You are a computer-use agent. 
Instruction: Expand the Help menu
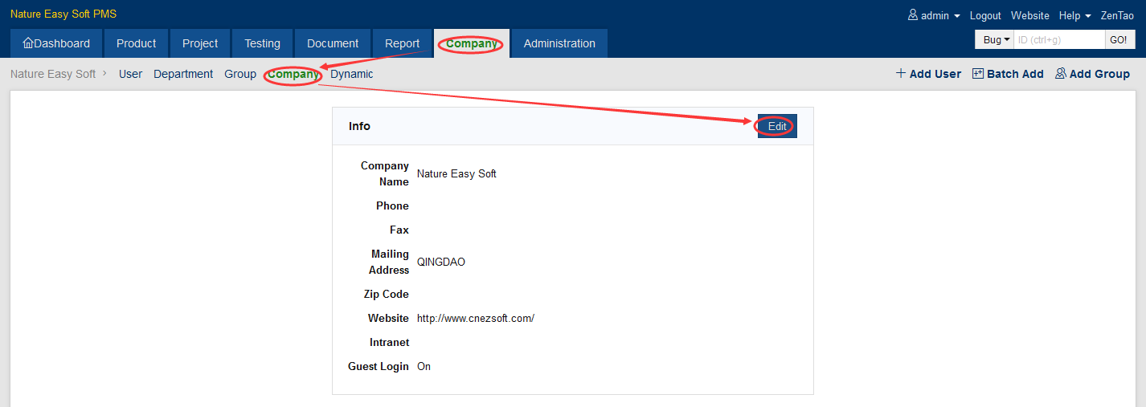(1074, 16)
